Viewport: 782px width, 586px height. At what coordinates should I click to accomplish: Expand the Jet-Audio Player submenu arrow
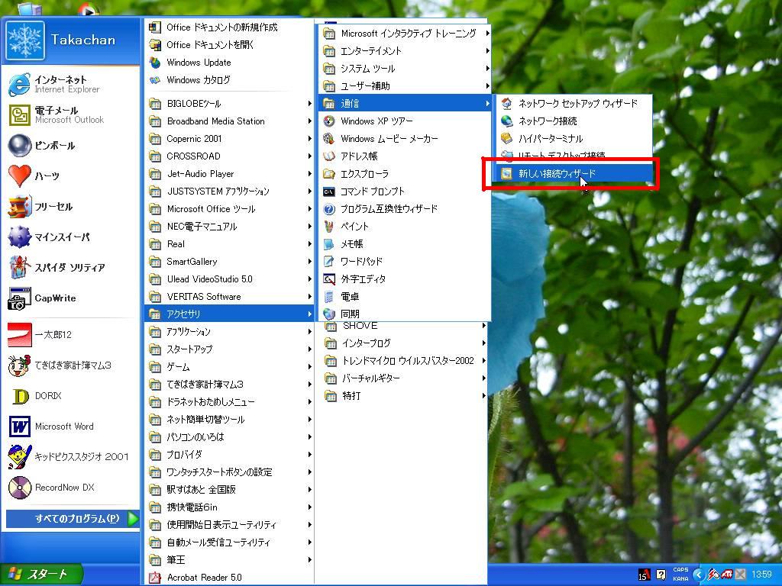click(310, 174)
